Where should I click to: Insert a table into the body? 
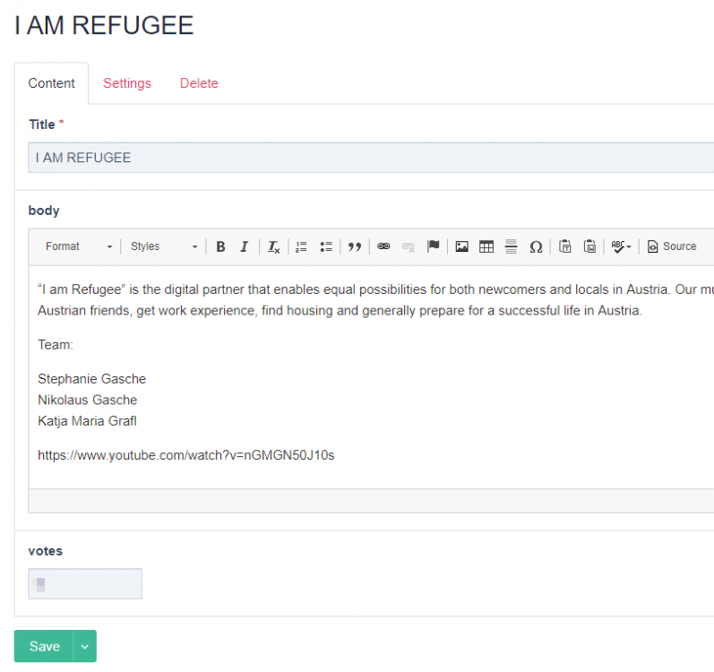coord(486,246)
